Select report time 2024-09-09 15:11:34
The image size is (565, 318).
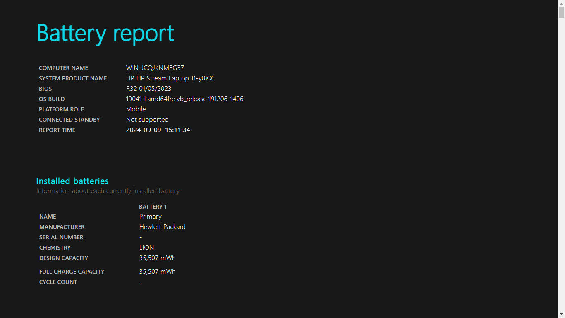pyautogui.click(x=158, y=130)
